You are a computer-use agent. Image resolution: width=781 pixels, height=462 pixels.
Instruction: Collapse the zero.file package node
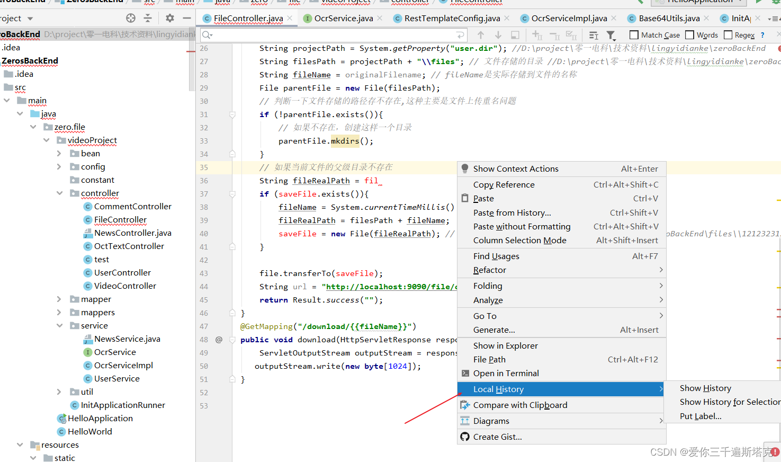pos(33,127)
